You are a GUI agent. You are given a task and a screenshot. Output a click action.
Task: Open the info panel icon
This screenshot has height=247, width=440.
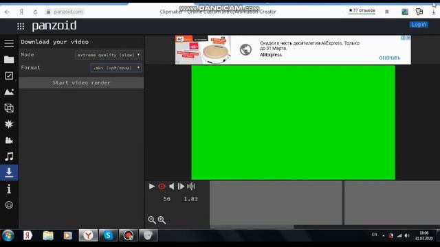tap(9, 189)
